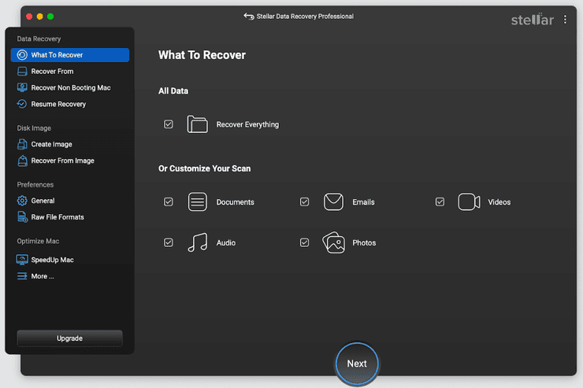Click the Emails label
This screenshot has height=388, width=583.
[x=363, y=202]
